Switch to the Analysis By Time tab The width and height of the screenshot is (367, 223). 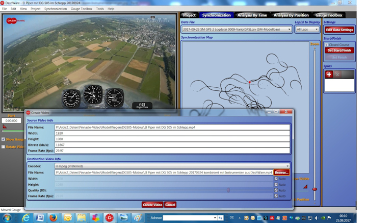pos(252,15)
